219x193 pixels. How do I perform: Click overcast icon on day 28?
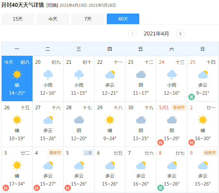pos(79,120)
